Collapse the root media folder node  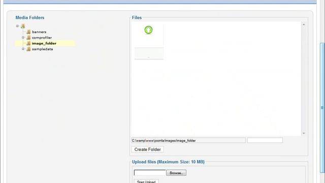[17, 26]
